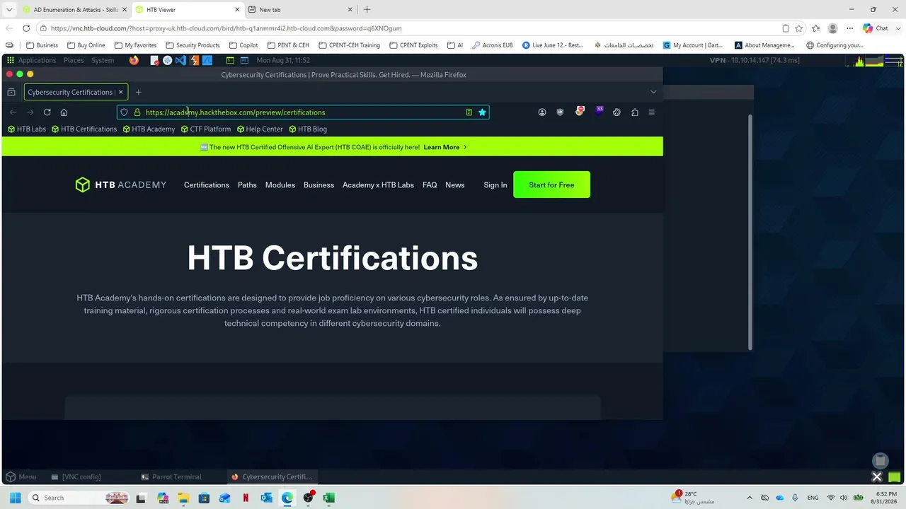Expand the Firefox list-all-tabs chevron
The height and width of the screenshot is (509, 906).
653,92
